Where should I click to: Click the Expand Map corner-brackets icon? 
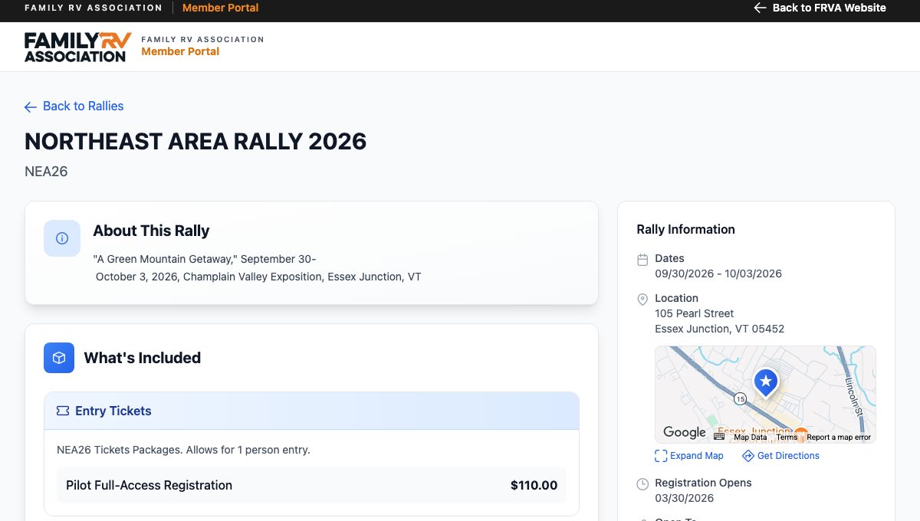coord(661,456)
